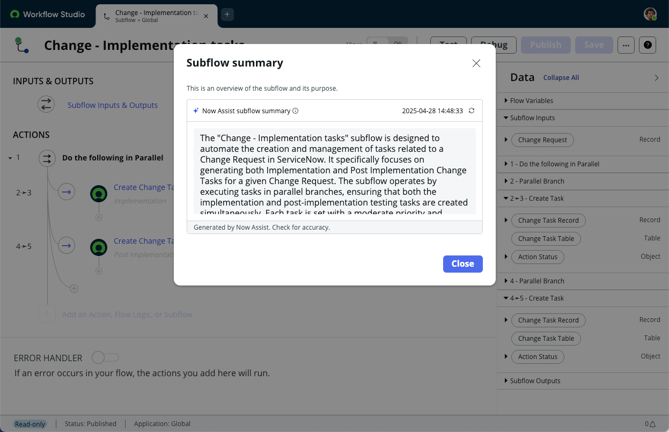Click Add an Action, Flow Logic, or Subflow
Image resolution: width=669 pixels, height=432 pixels.
[x=127, y=314]
